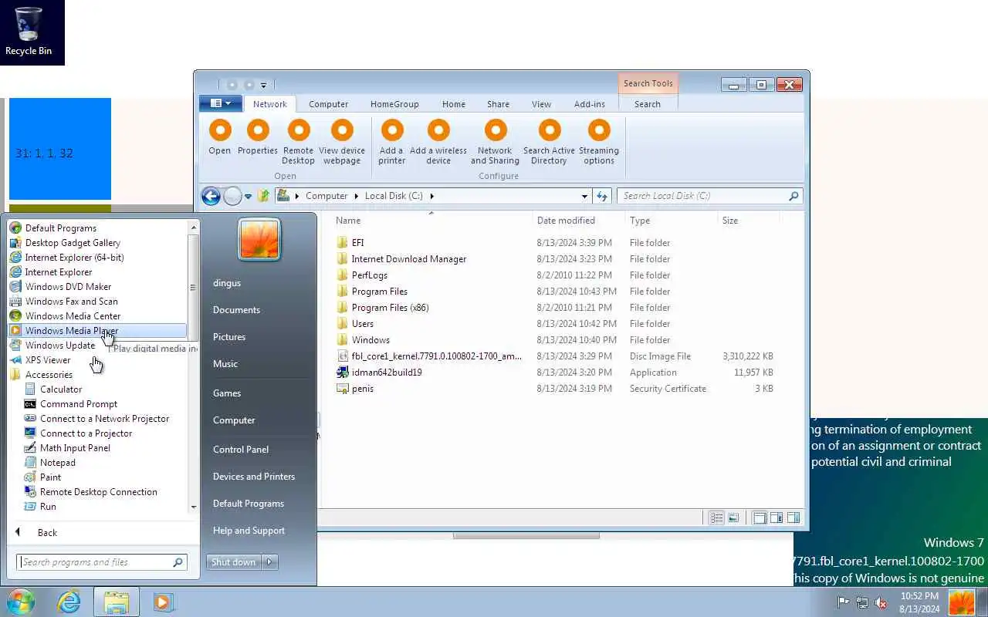Viewport: 988px width, 617px height.
Task: Switch to the Computer ribbon tab
Action: [x=328, y=104]
